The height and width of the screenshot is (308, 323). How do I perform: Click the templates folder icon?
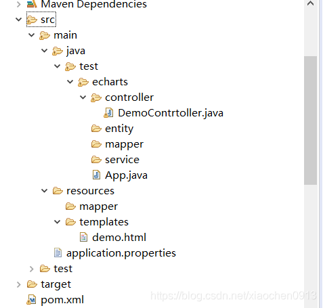coord(70,222)
